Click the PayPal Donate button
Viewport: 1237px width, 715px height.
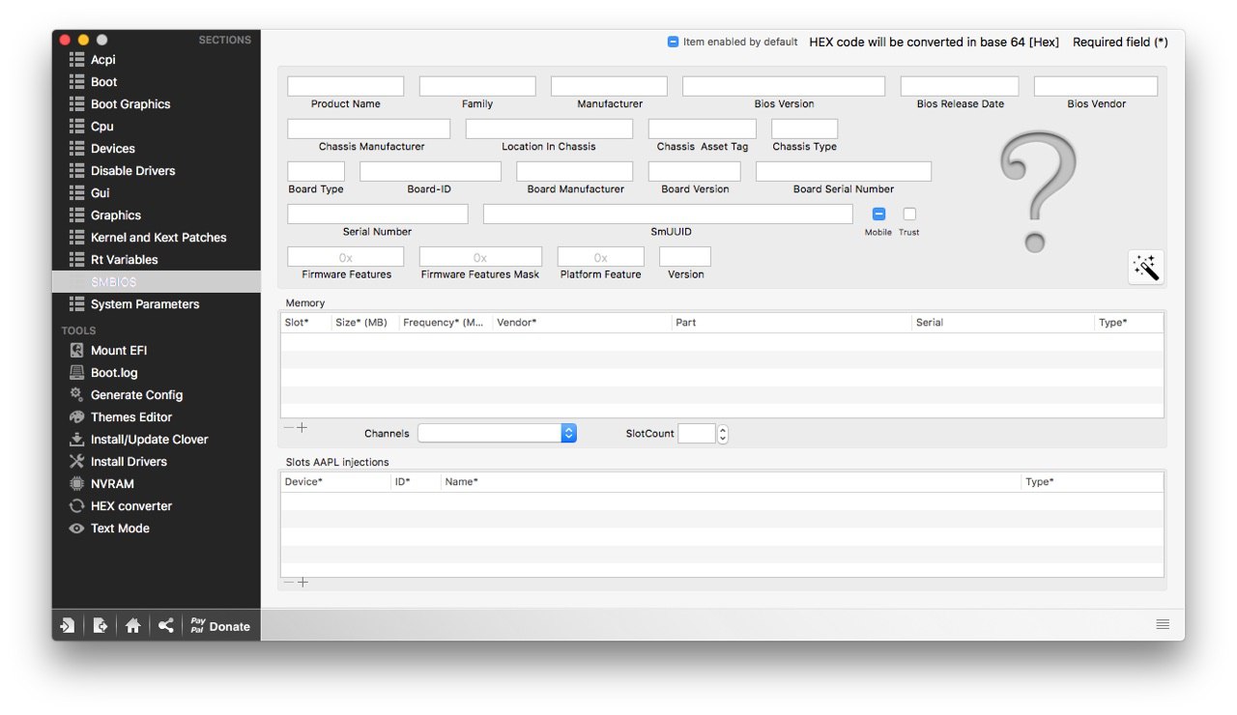(219, 626)
